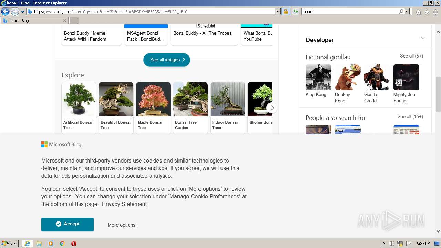Click See all (5+) fictional gorillas
Image resolution: width=441 pixels, height=248 pixels.
pos(411,56)
